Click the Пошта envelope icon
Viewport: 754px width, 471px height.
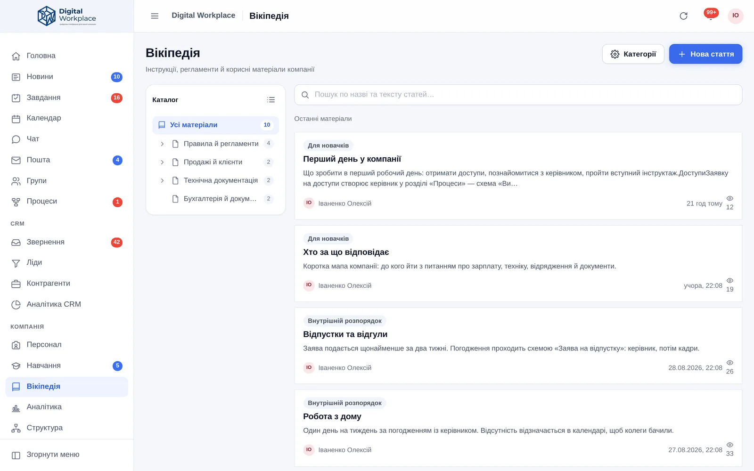(16, 160)
